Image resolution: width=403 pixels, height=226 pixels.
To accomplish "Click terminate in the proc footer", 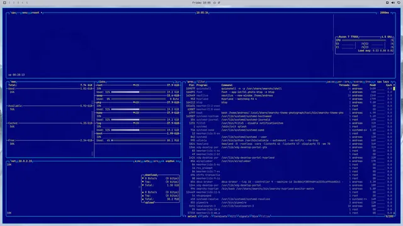I will (x=220, y=216).
